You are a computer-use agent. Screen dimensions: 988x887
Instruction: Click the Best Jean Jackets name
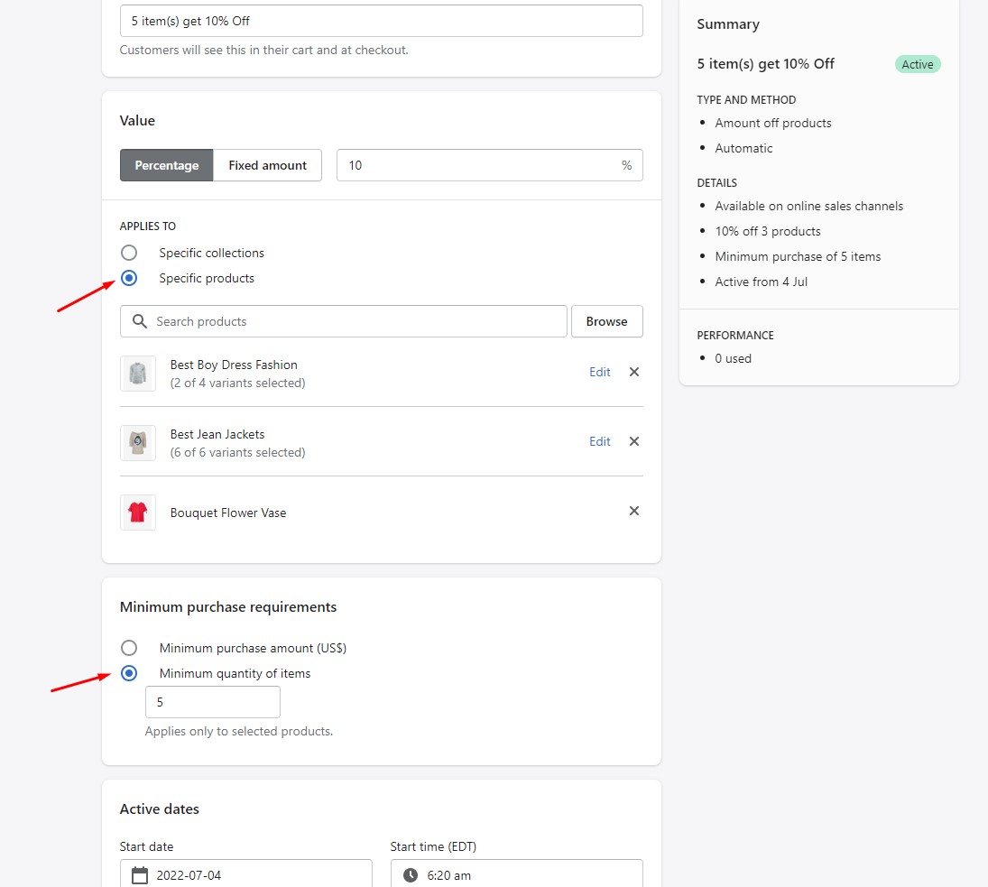(x=217, y=434)
